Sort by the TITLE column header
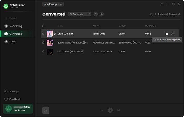The image size is (184, 117). (60, 26)
